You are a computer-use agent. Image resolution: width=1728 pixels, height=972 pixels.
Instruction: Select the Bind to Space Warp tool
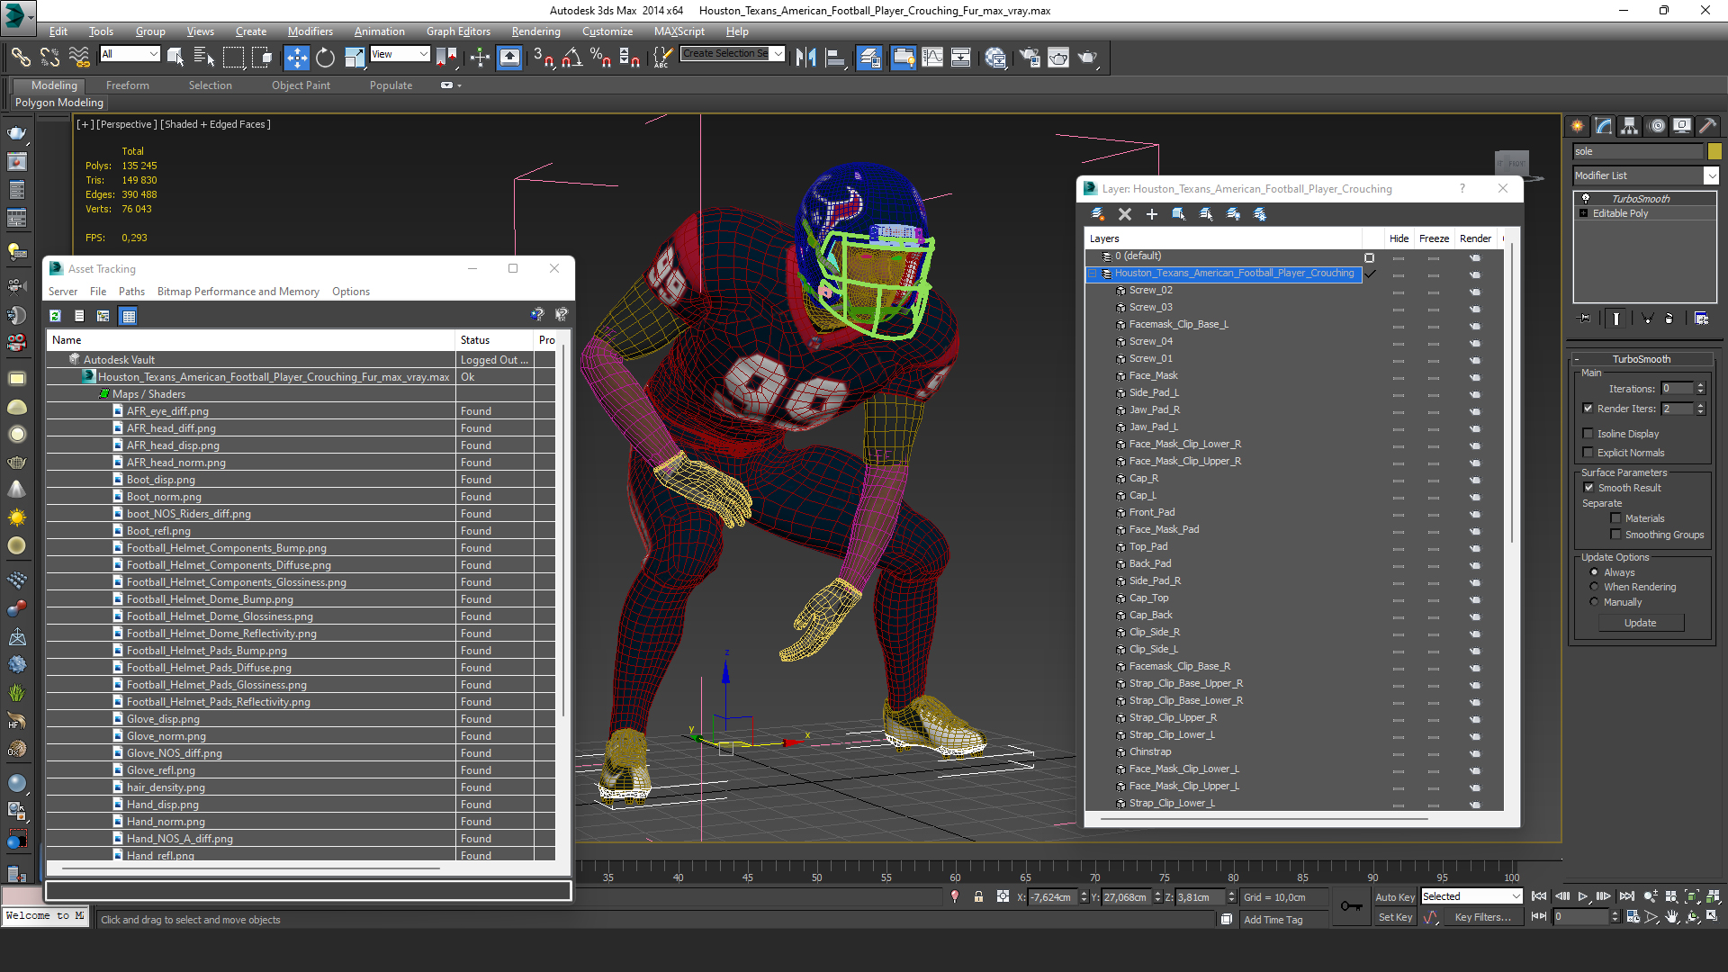(x=79, y=58)
